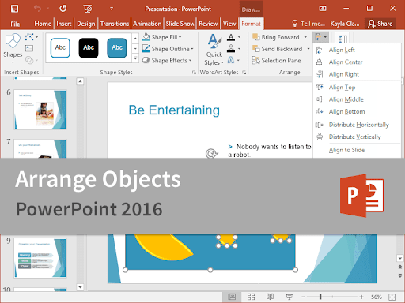Image resolution: width=405 pixels, height=303 pixels.
Task: Expand the shape styles gallery More arrow
Action: pos(135,58)
